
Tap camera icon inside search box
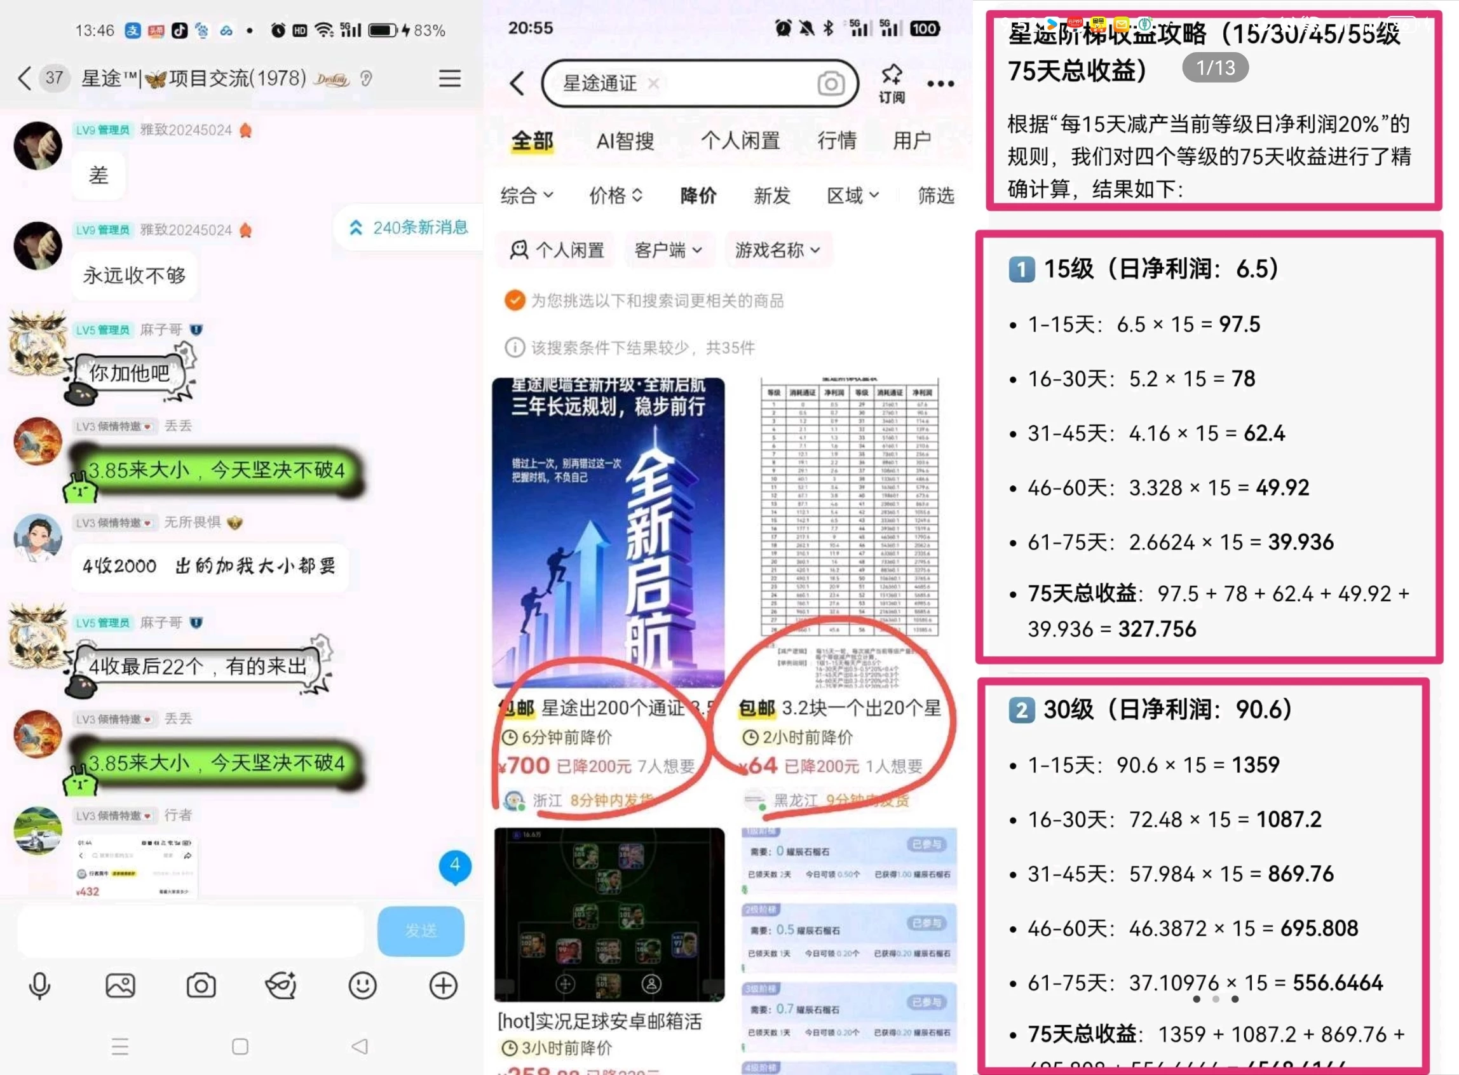[x=831, y=84]
